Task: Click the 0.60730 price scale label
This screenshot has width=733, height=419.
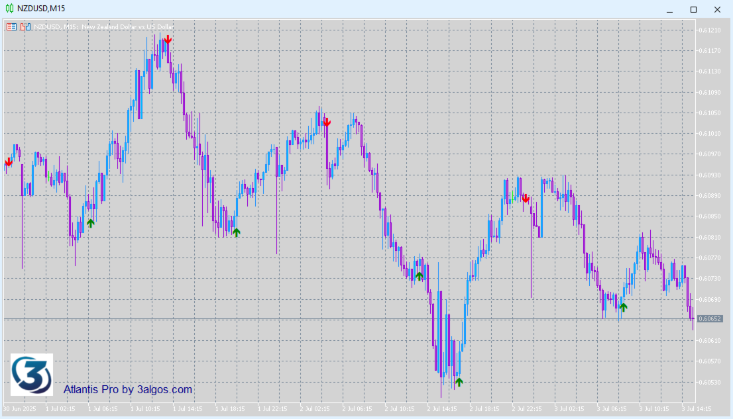Action: pos(710,279)
